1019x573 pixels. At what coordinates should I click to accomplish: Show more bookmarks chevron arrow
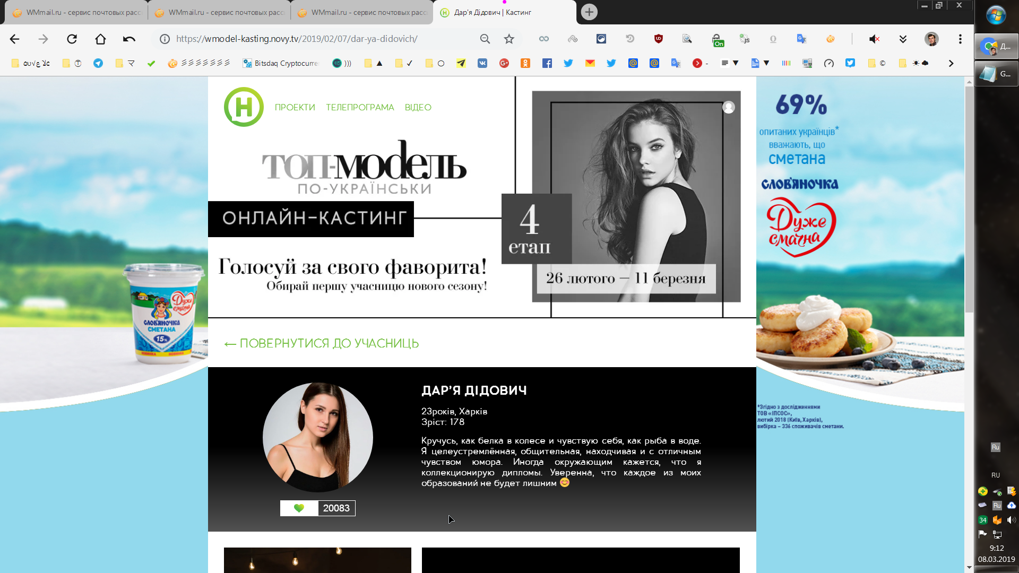951,63
